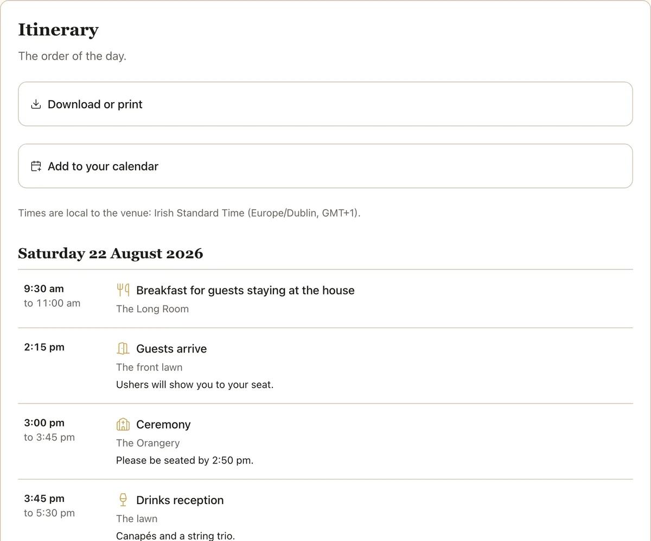Click the chapel icon beside Ceremony
The width and height of the screenshot is (651, 541).
[x=123, y=424]
